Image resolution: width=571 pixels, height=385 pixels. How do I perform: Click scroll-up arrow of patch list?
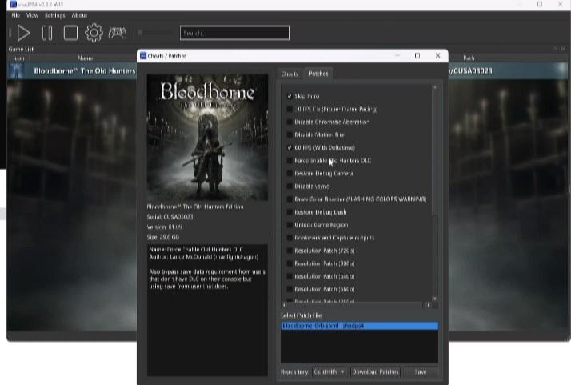(x=434, y=87)
